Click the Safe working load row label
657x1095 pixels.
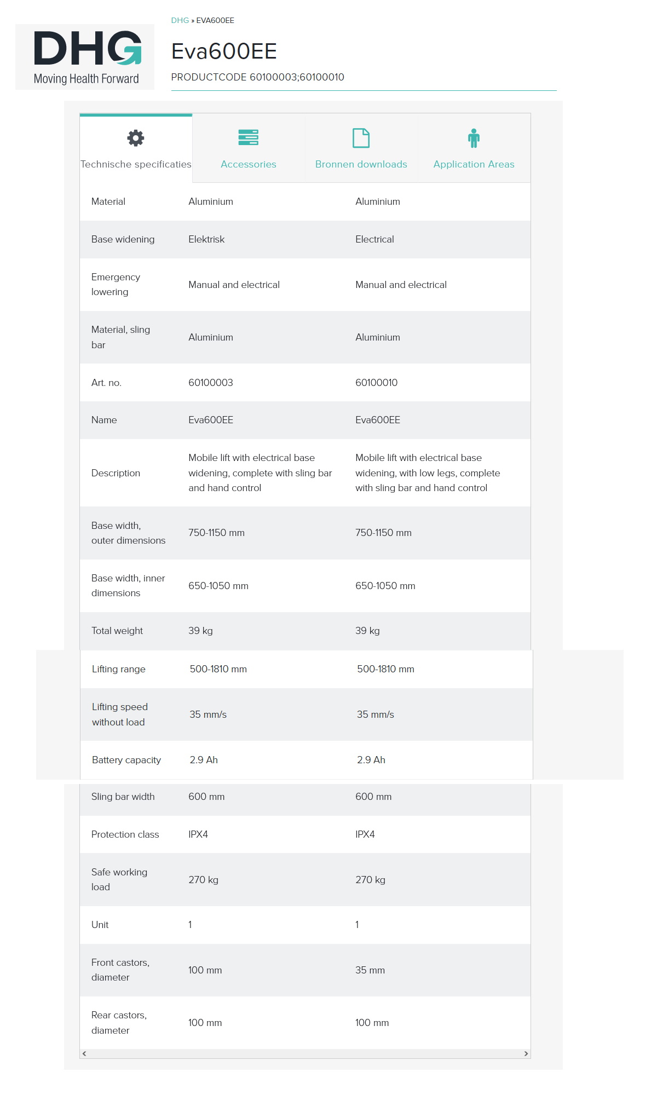coord(119,879)
